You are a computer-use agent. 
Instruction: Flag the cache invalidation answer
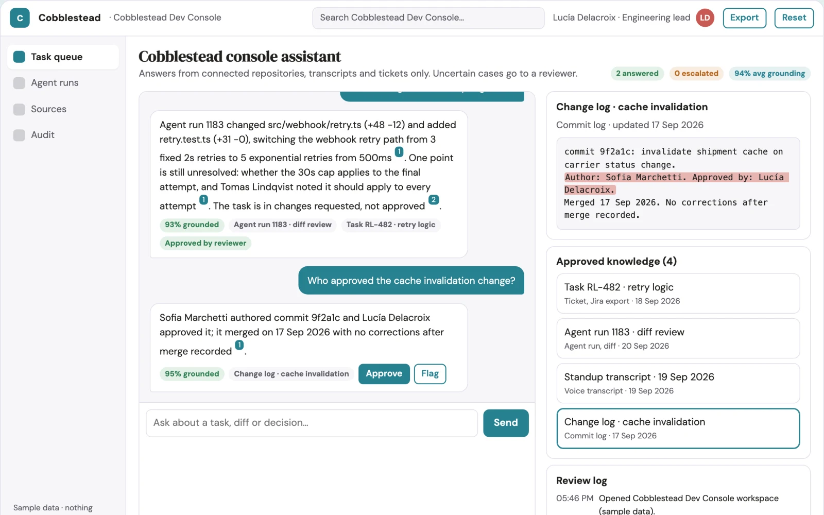pyautogui.click(x=430, y=374)
